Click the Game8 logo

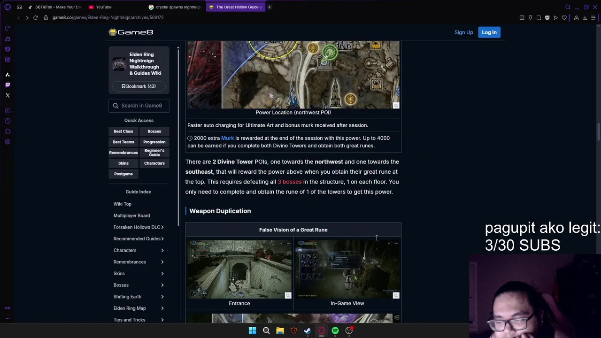tap(131, 32)
